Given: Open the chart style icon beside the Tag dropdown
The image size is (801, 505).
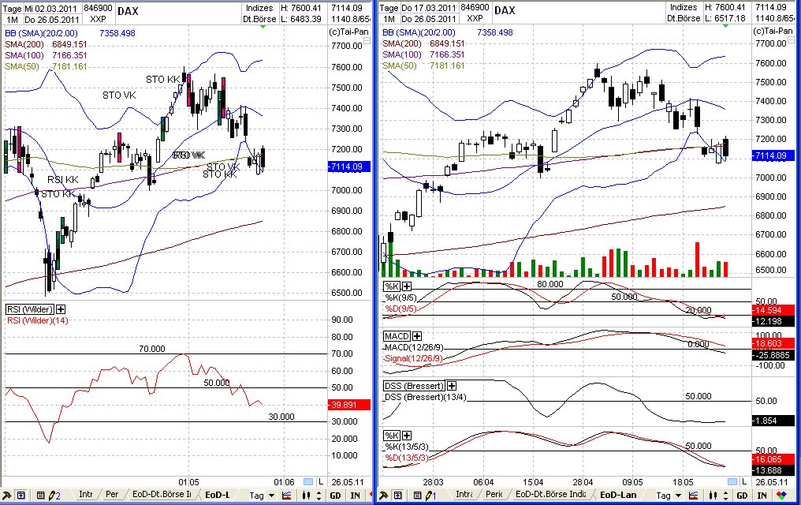Looking at the screenshot, I should tap(287, 496).
